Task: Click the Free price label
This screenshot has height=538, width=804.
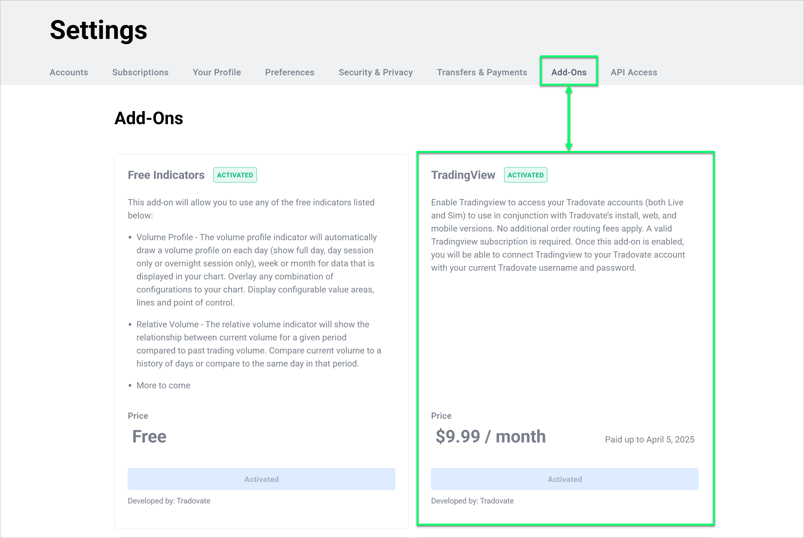Action: point(149,437)
